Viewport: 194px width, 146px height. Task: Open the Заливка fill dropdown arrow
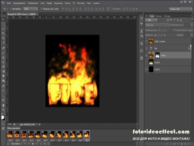click(191, 35)
